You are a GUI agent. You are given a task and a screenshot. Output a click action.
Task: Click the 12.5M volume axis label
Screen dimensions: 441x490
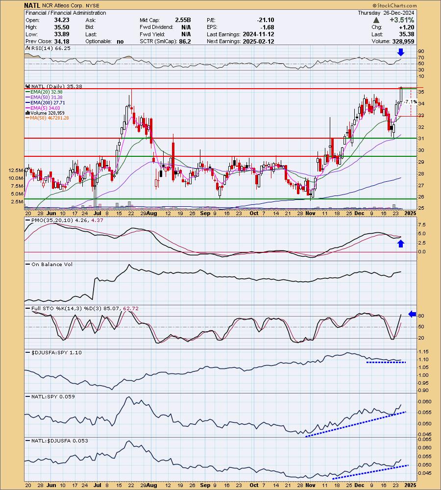tap(16, 171)
